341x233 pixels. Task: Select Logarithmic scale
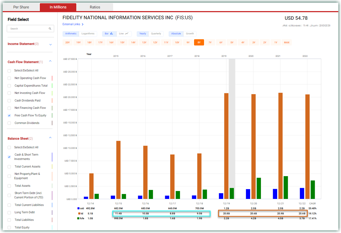pos(88,34)
